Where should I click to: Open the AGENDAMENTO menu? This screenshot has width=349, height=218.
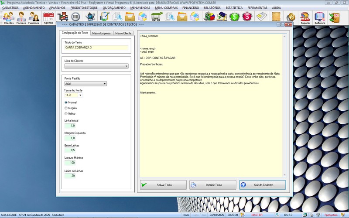34,8
